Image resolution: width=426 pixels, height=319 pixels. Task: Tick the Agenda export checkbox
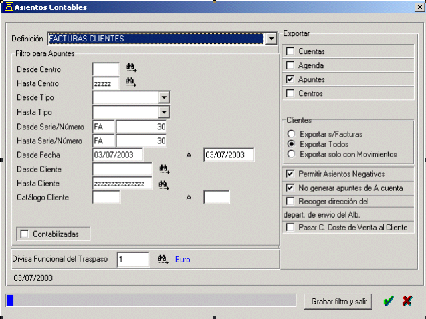290,65
